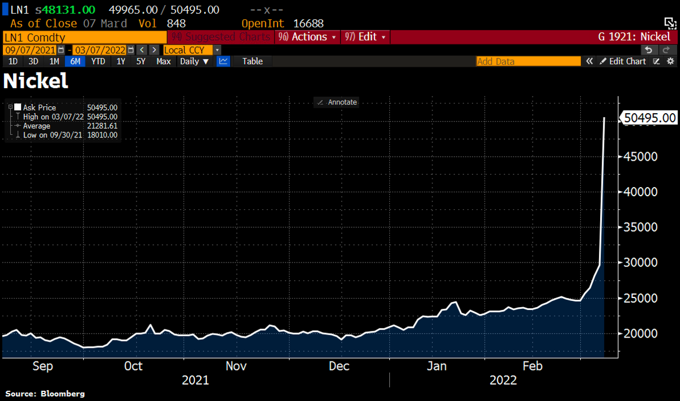Select the 1Y time range

click(x=121, y=61)
